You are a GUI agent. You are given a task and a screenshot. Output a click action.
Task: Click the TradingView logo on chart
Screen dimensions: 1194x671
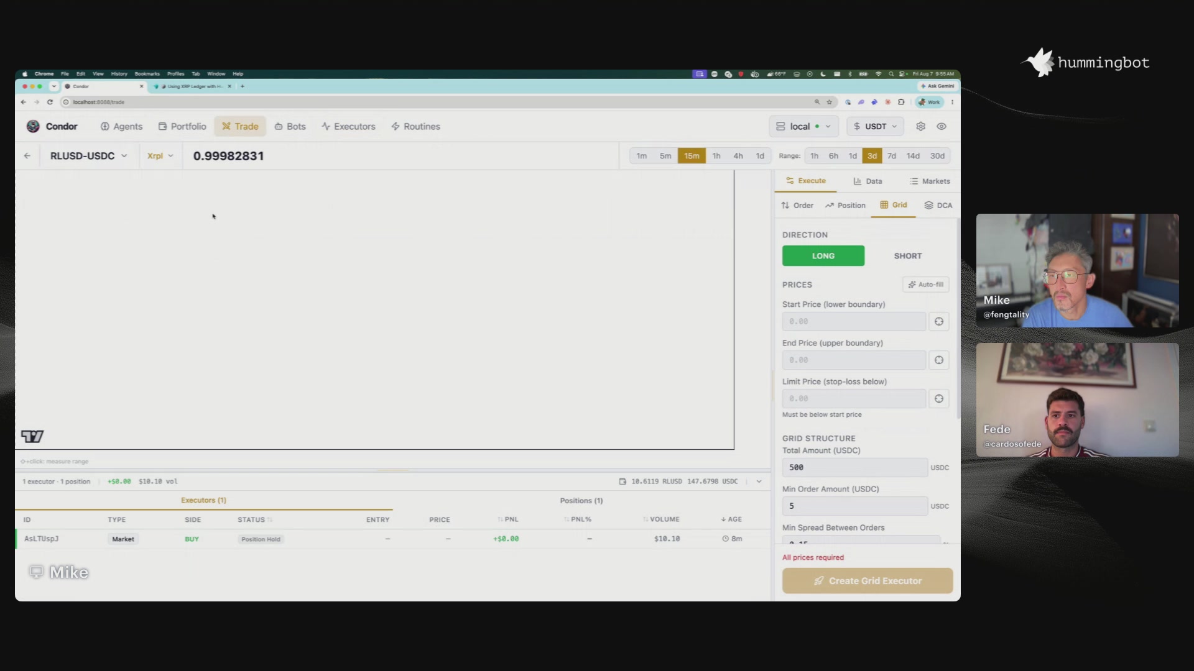32,436
